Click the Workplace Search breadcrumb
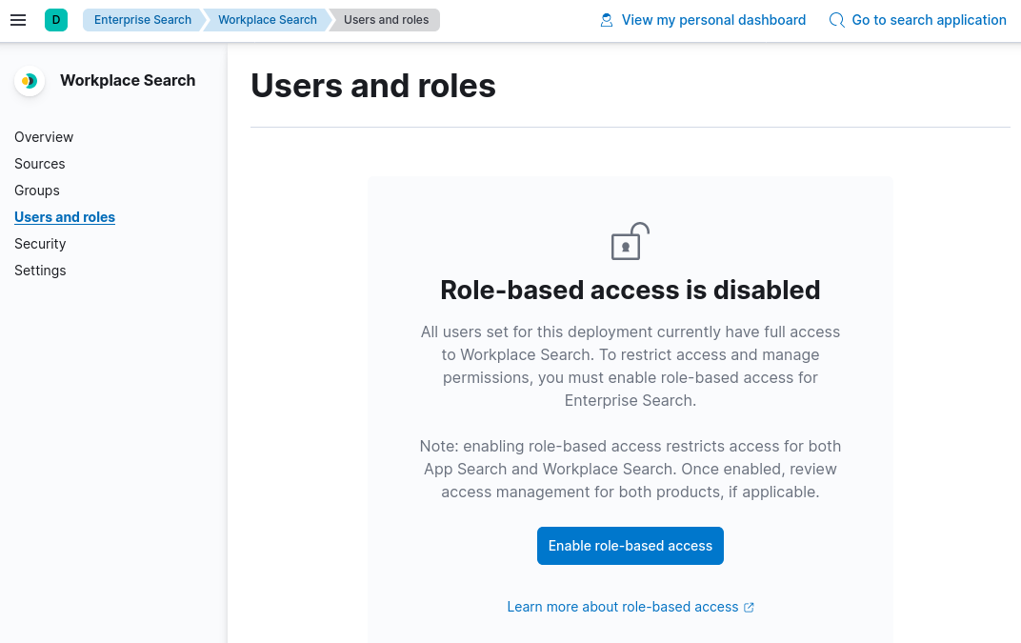The image size is (1021, 643). click(x=267, y=19)
